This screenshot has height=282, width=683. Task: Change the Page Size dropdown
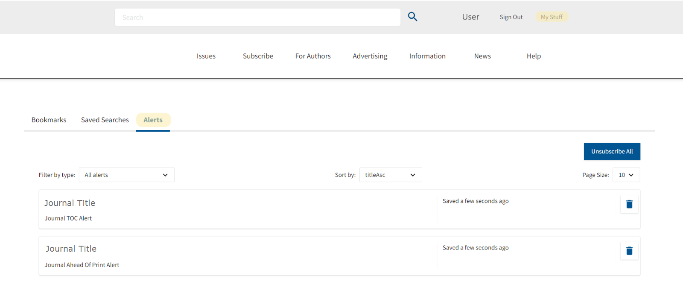coord(626,175)
